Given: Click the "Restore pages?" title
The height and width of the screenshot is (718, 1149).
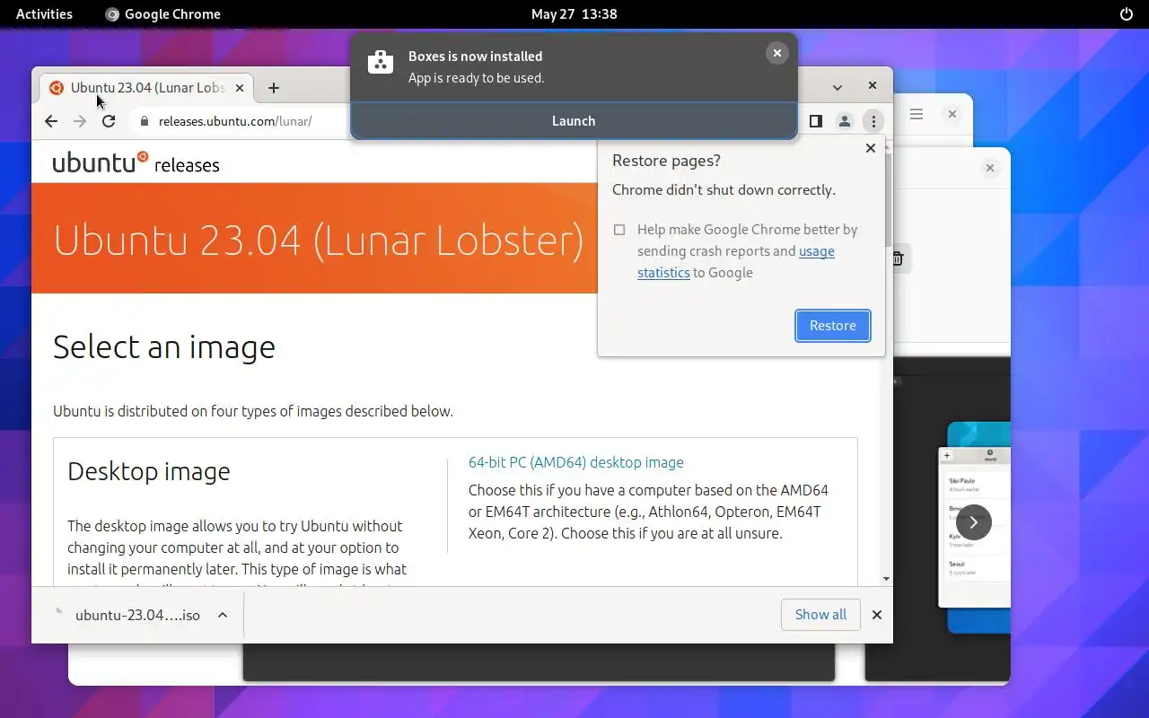Looking at the screenshot, I should 666,161.
